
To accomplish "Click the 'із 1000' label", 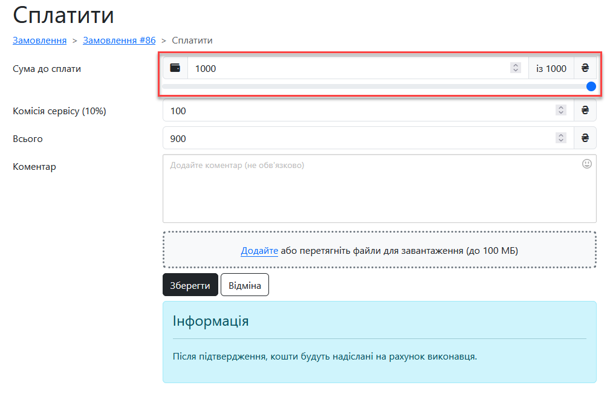I will coord(551,68).
